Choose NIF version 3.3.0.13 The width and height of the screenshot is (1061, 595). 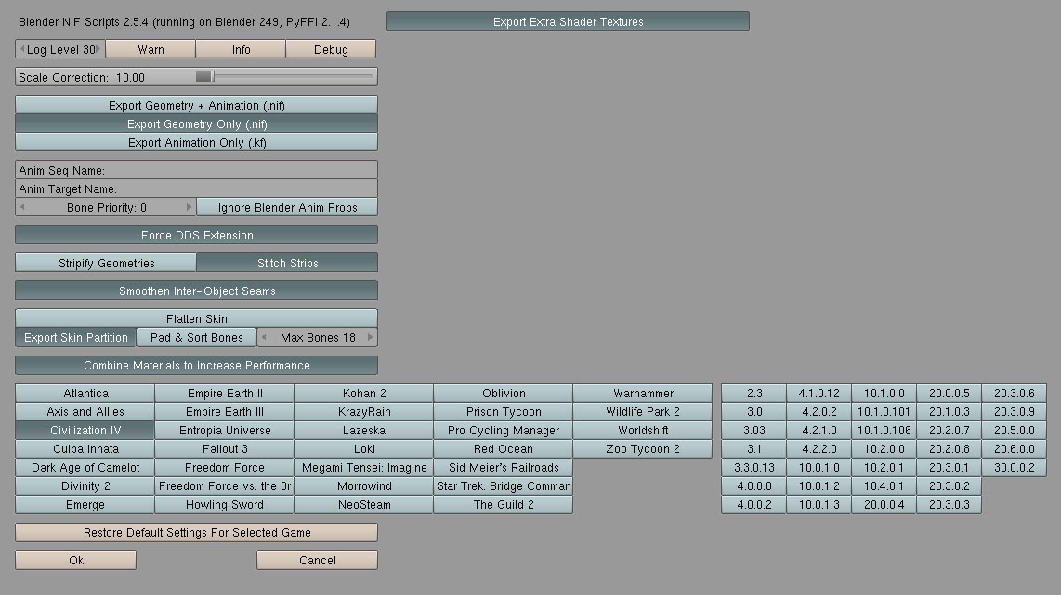pos(753,467)
